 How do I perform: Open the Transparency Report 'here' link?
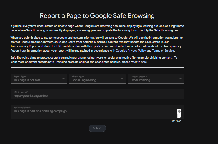click(x=23, y=51)
